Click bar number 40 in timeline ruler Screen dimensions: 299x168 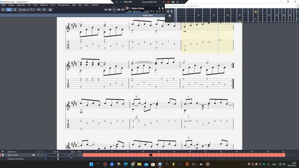tap(236, 152)
